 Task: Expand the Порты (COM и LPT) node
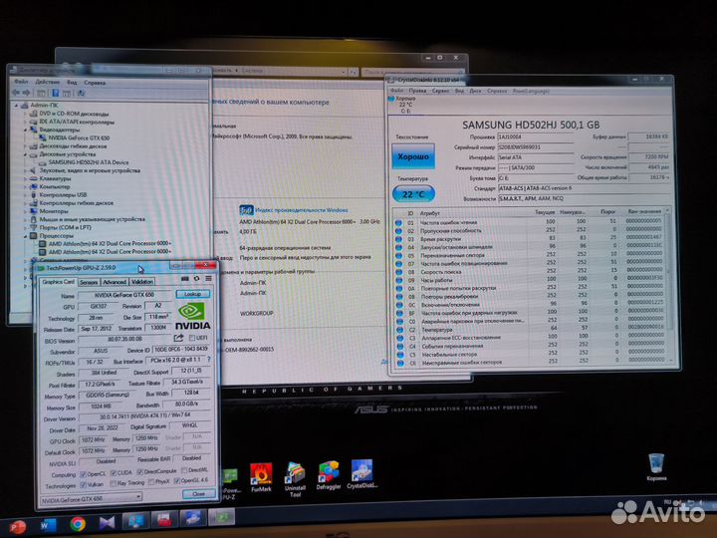(25, 228)
